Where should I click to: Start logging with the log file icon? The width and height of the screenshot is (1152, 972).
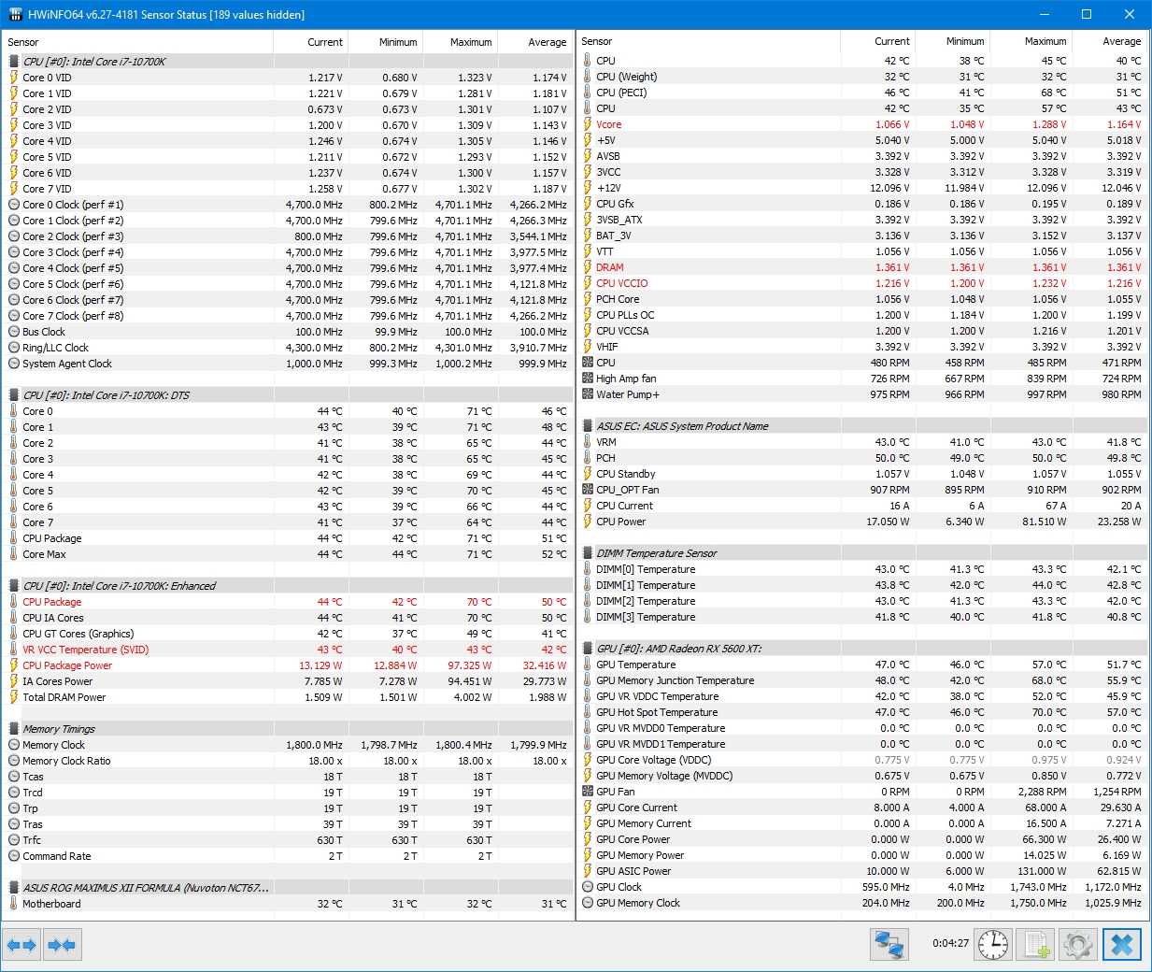1036,944
